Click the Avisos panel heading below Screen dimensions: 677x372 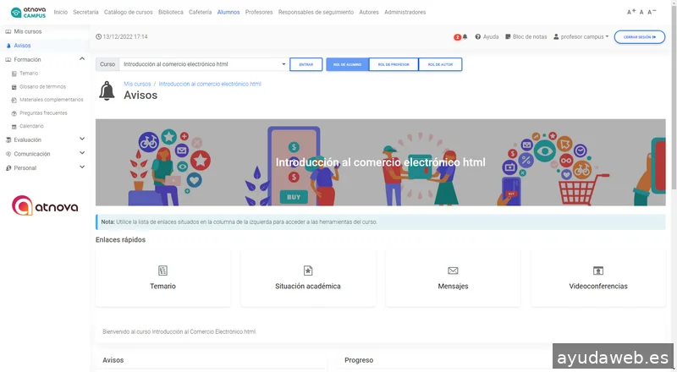(113, 360)
